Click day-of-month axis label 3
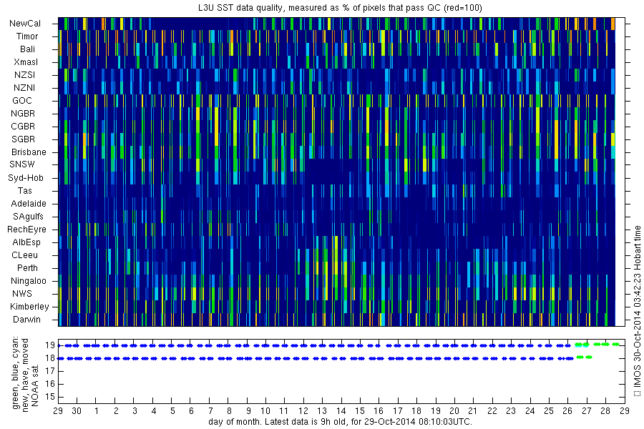The width and height of the screenshot is (644, 429). [135, 411]
